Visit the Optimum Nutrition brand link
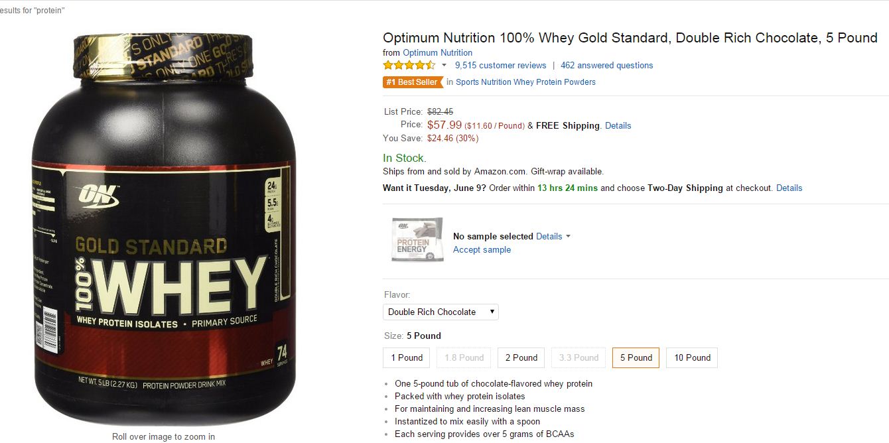This screenshot has width=889, height=443. click(437, 53)
